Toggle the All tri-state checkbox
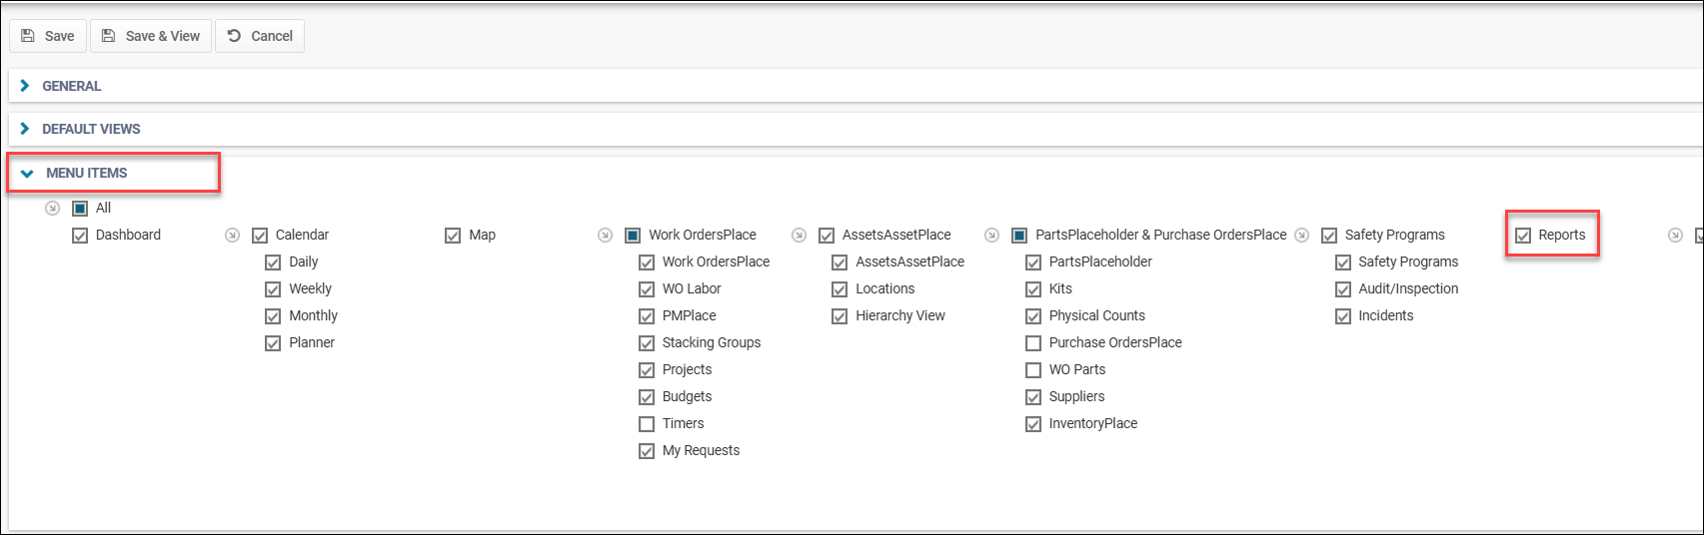The image size is (1704, 535). (80, 209)
